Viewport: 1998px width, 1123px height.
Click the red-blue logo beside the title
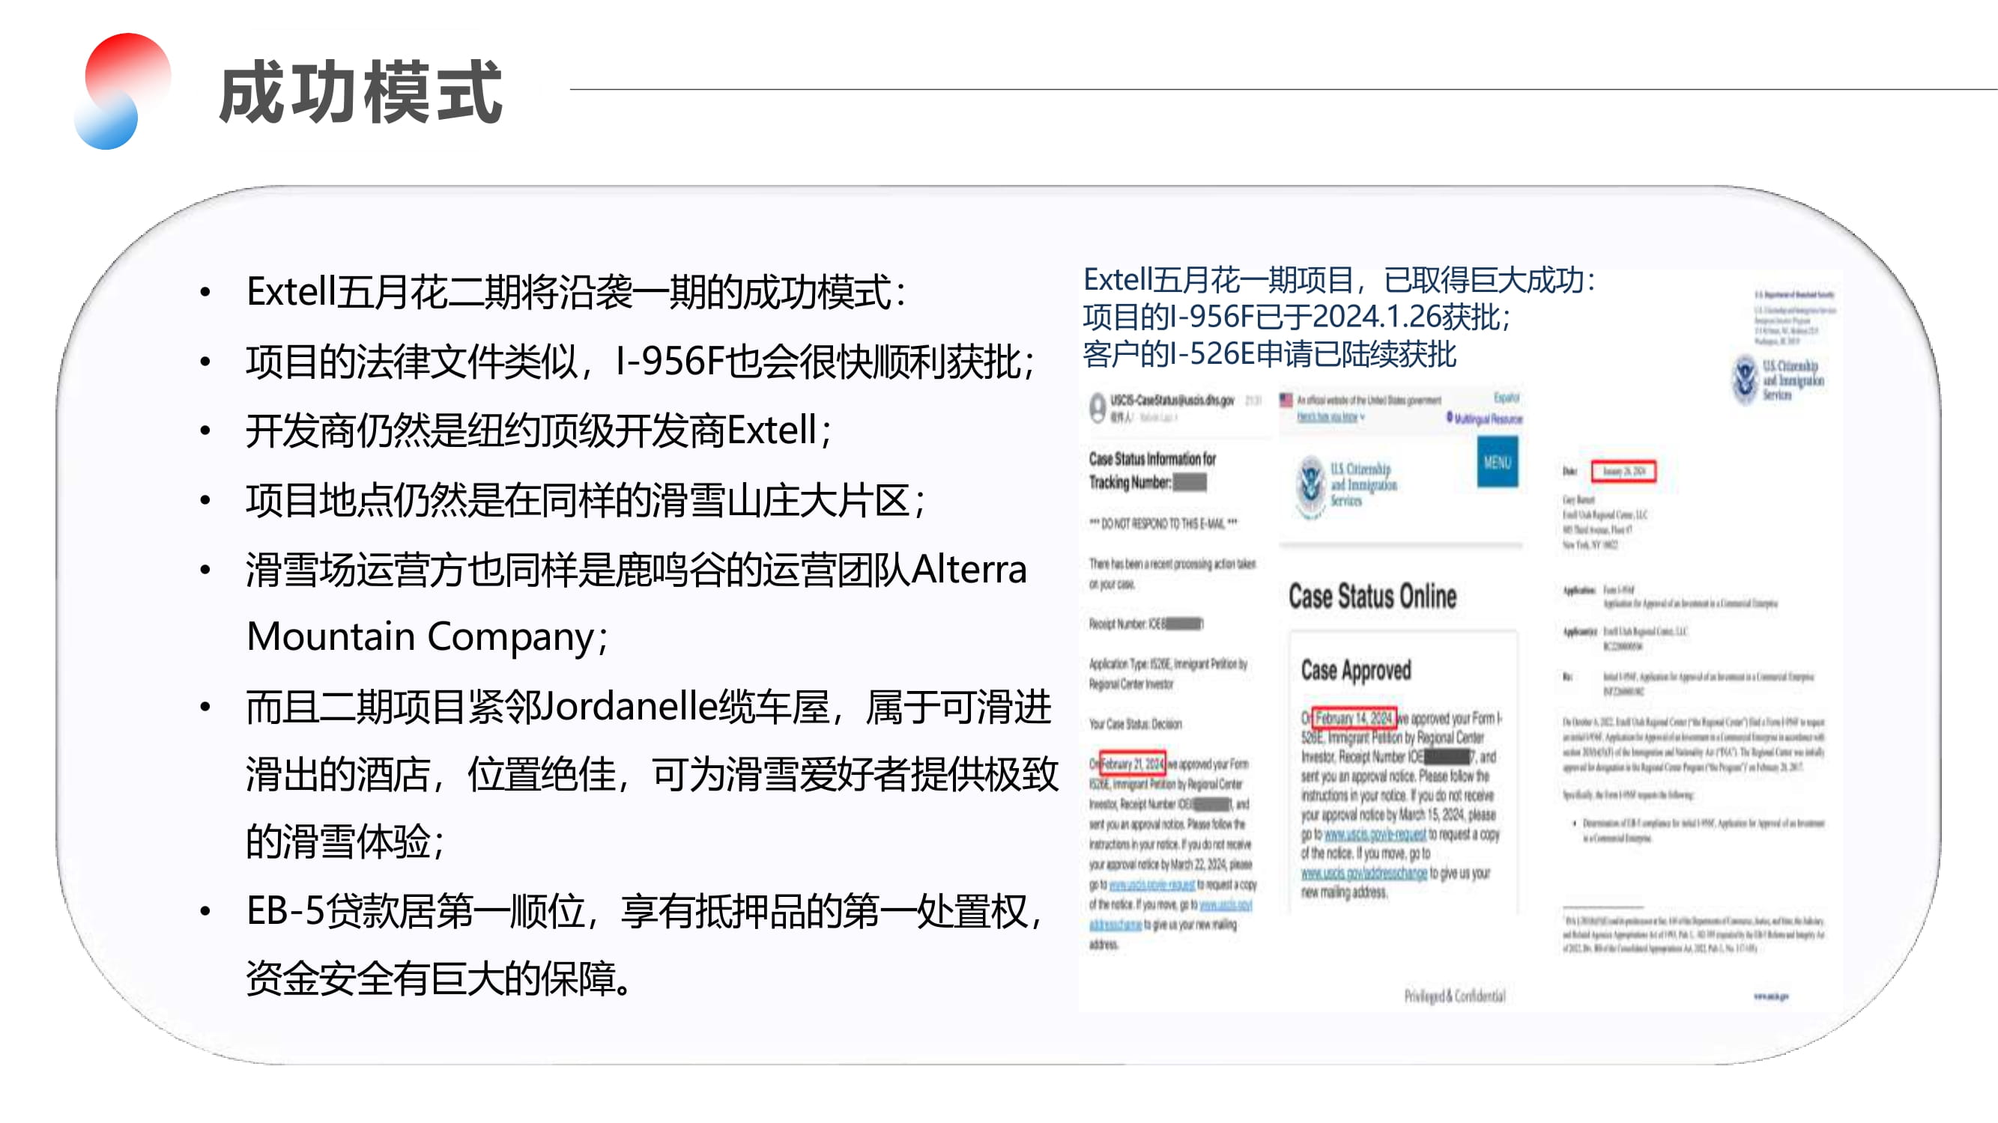pos(122,91)
